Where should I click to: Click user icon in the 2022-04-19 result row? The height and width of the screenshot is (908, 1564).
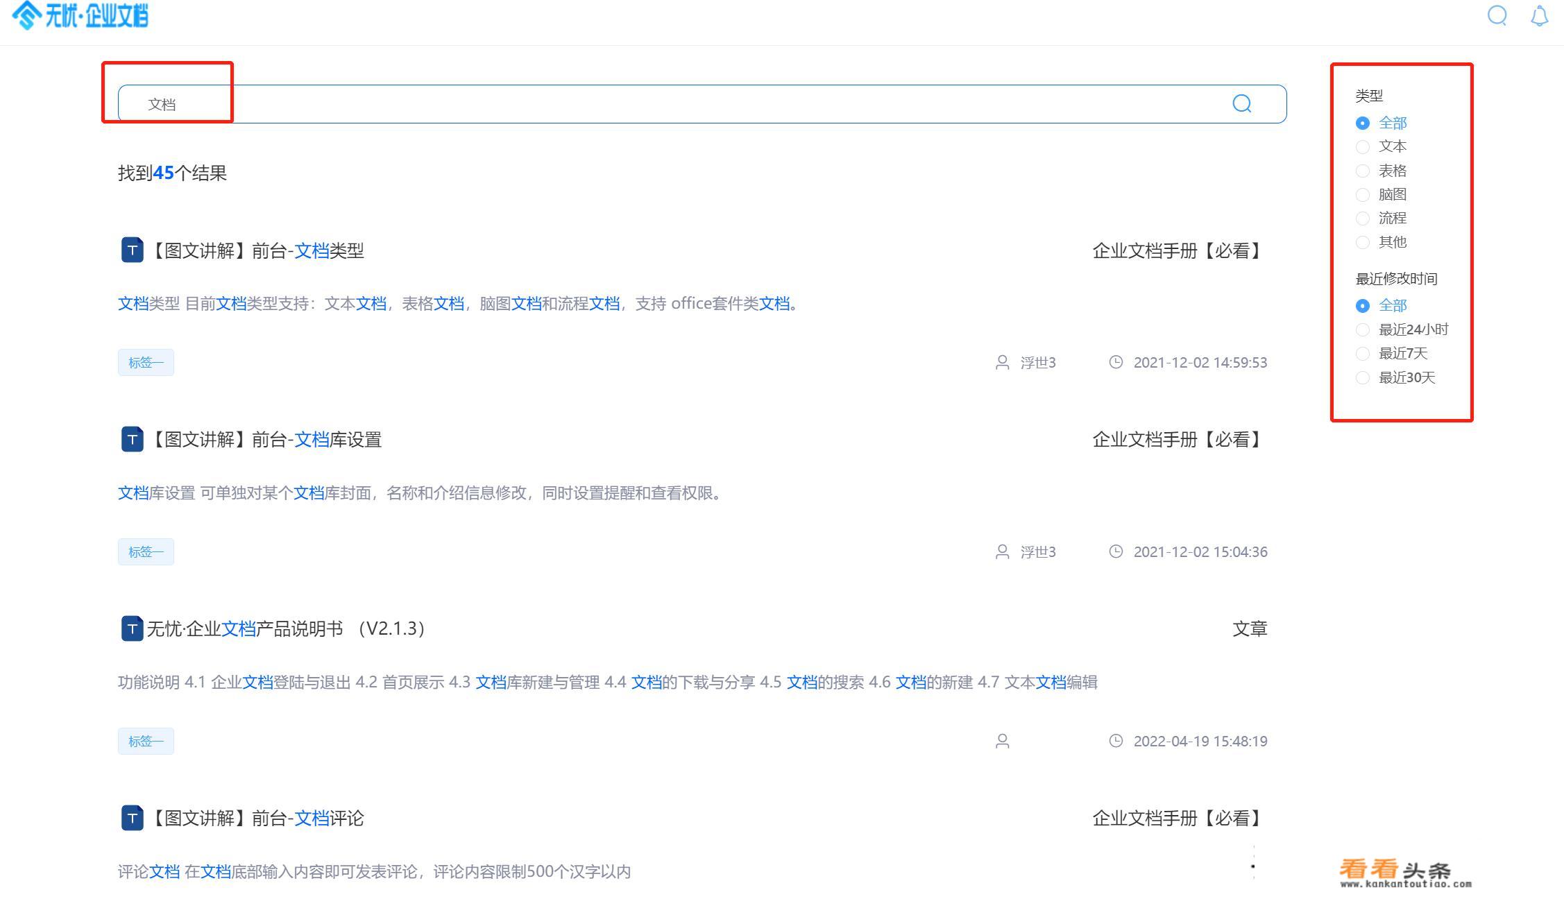point(1002,741)
